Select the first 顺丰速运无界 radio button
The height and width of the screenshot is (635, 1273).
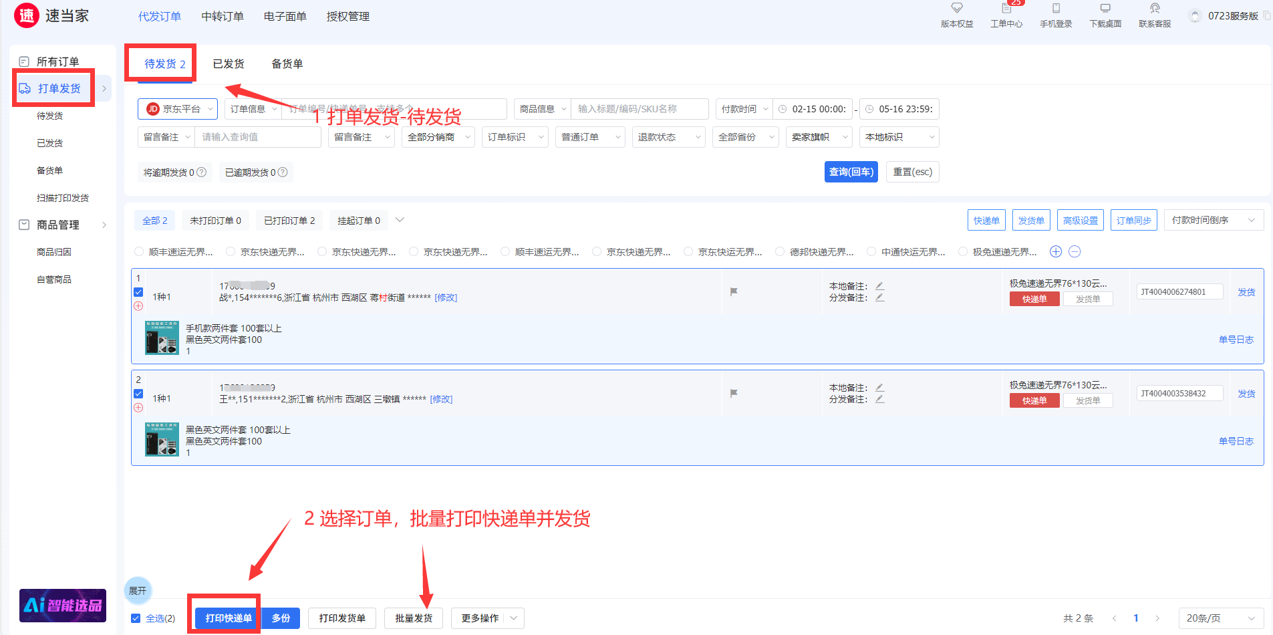(139, 252)
